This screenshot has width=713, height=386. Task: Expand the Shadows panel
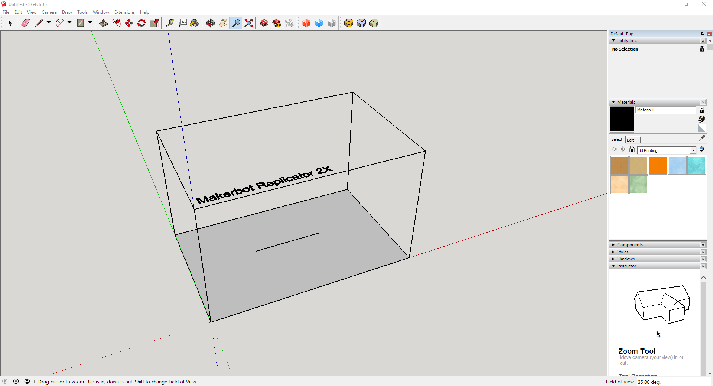613,259
